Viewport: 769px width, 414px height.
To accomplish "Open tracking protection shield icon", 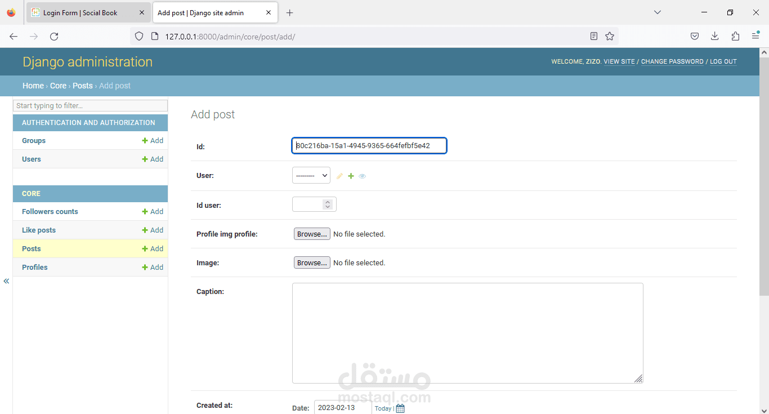I will click(139, 36).
